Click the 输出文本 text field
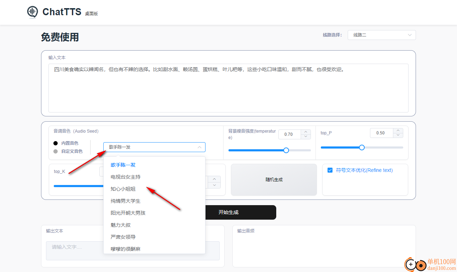 point(133,250)
